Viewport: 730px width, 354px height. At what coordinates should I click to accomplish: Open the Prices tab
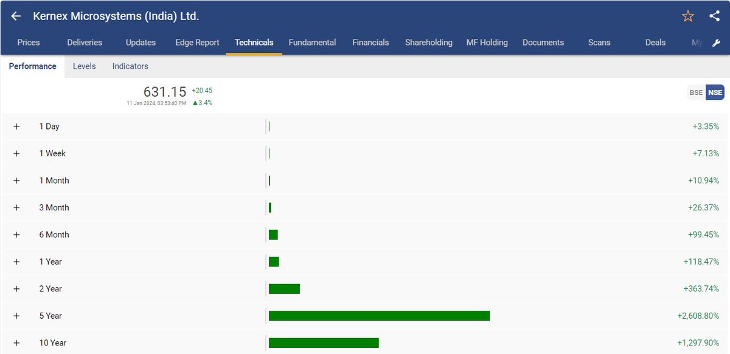tap(29, 43)
